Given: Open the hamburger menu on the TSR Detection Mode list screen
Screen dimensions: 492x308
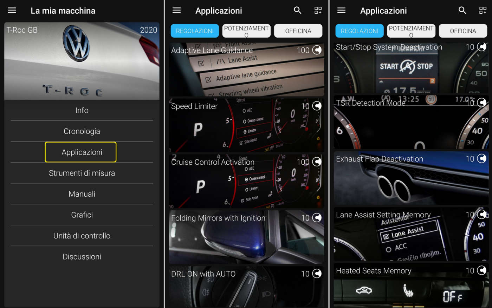Looking at the screenshot, I should 342,10.
